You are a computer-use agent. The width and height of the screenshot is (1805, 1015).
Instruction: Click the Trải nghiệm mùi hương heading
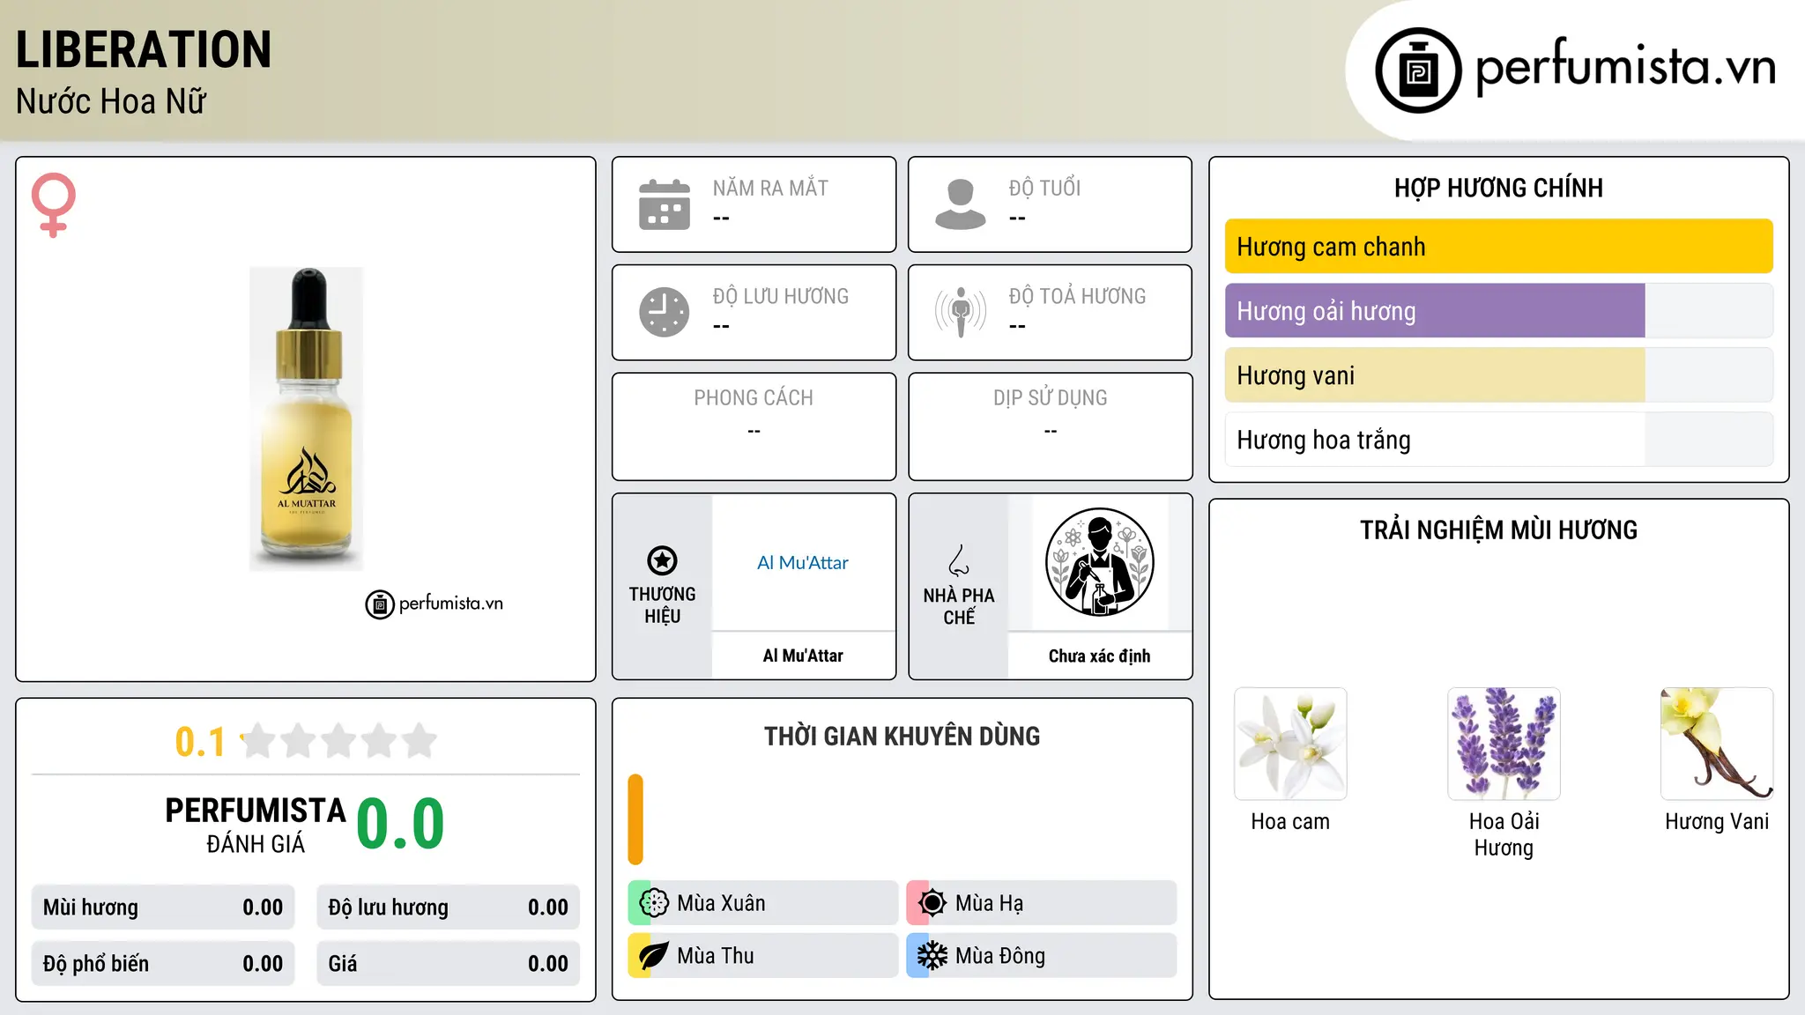click(x=1498, y=530)
